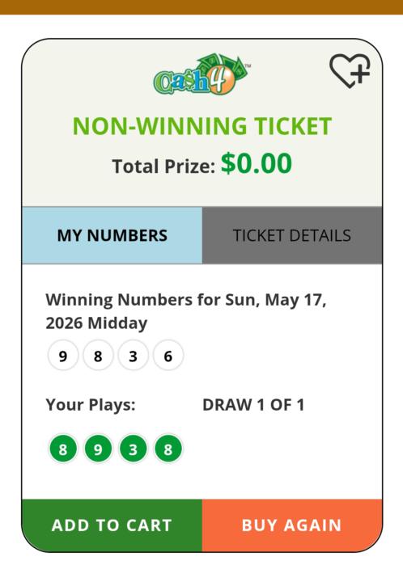The height and width of the screenshot is (582, 403).
Task: Click the Add to Cart button
Action: click(112, 525)
